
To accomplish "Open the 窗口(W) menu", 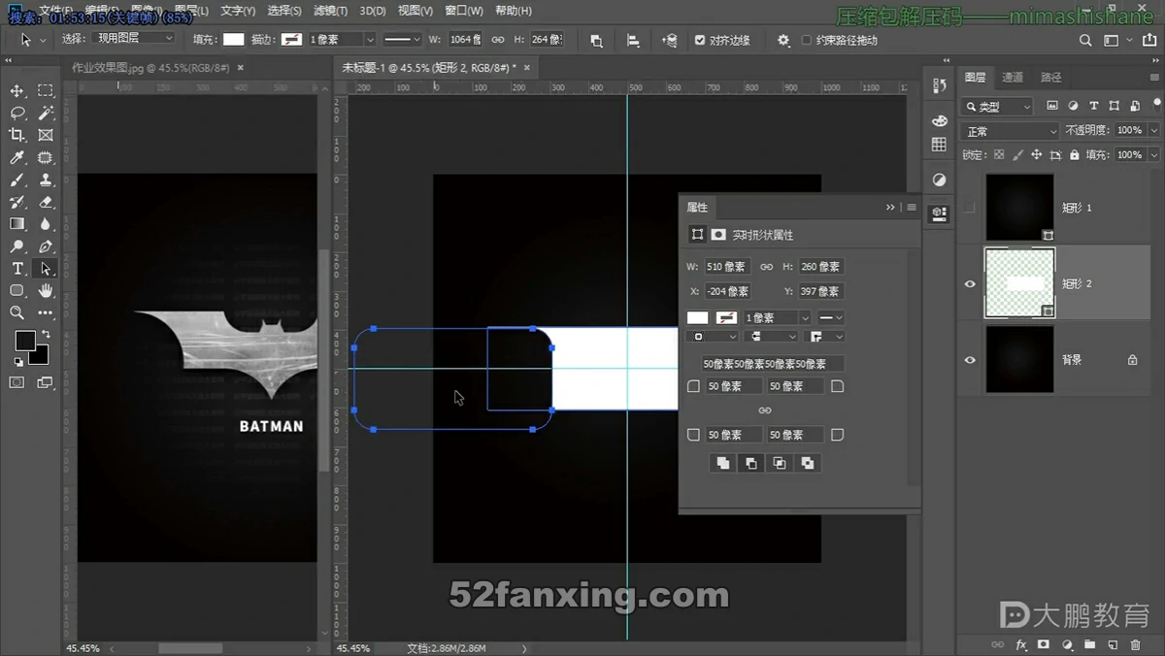I will pyautogui.click(x=464, y=11).
